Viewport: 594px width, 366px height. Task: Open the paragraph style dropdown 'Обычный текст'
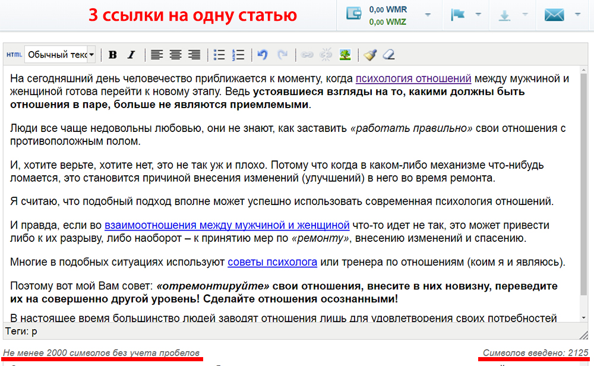[x=60, y=55]
